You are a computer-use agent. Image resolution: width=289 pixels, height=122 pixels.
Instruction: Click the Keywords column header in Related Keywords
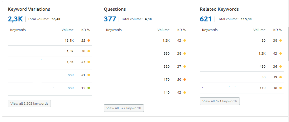tap(210, 30)
